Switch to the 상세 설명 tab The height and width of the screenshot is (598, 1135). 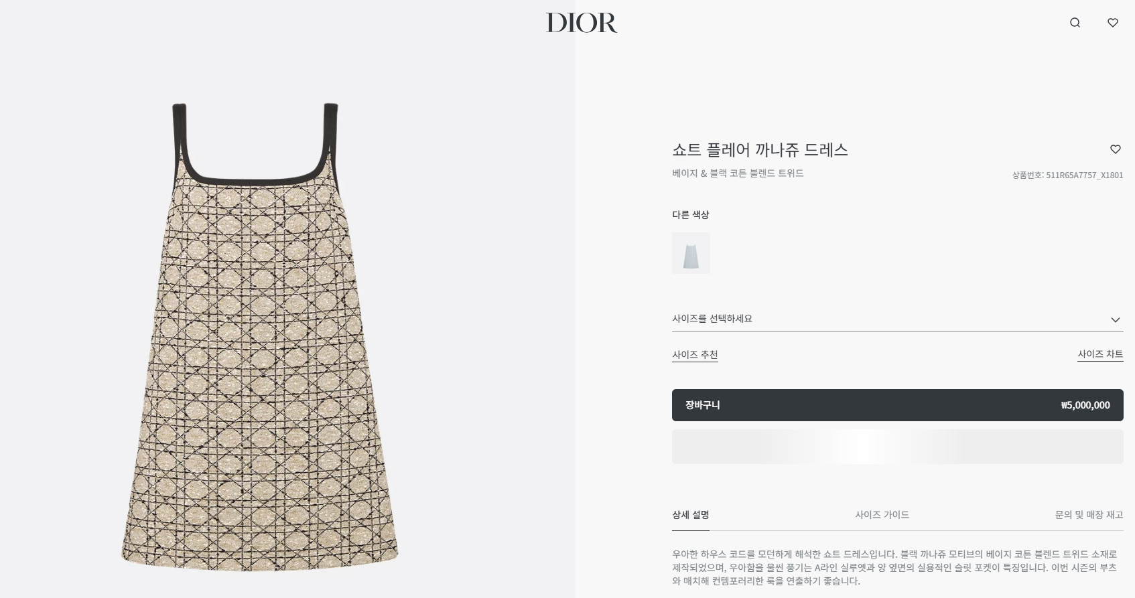click(x=690, y=514)
